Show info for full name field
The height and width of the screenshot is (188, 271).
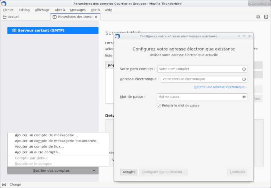(x=244, y=69)
